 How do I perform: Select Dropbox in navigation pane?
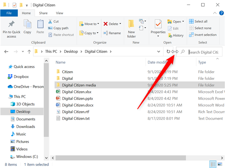[18, 77]
